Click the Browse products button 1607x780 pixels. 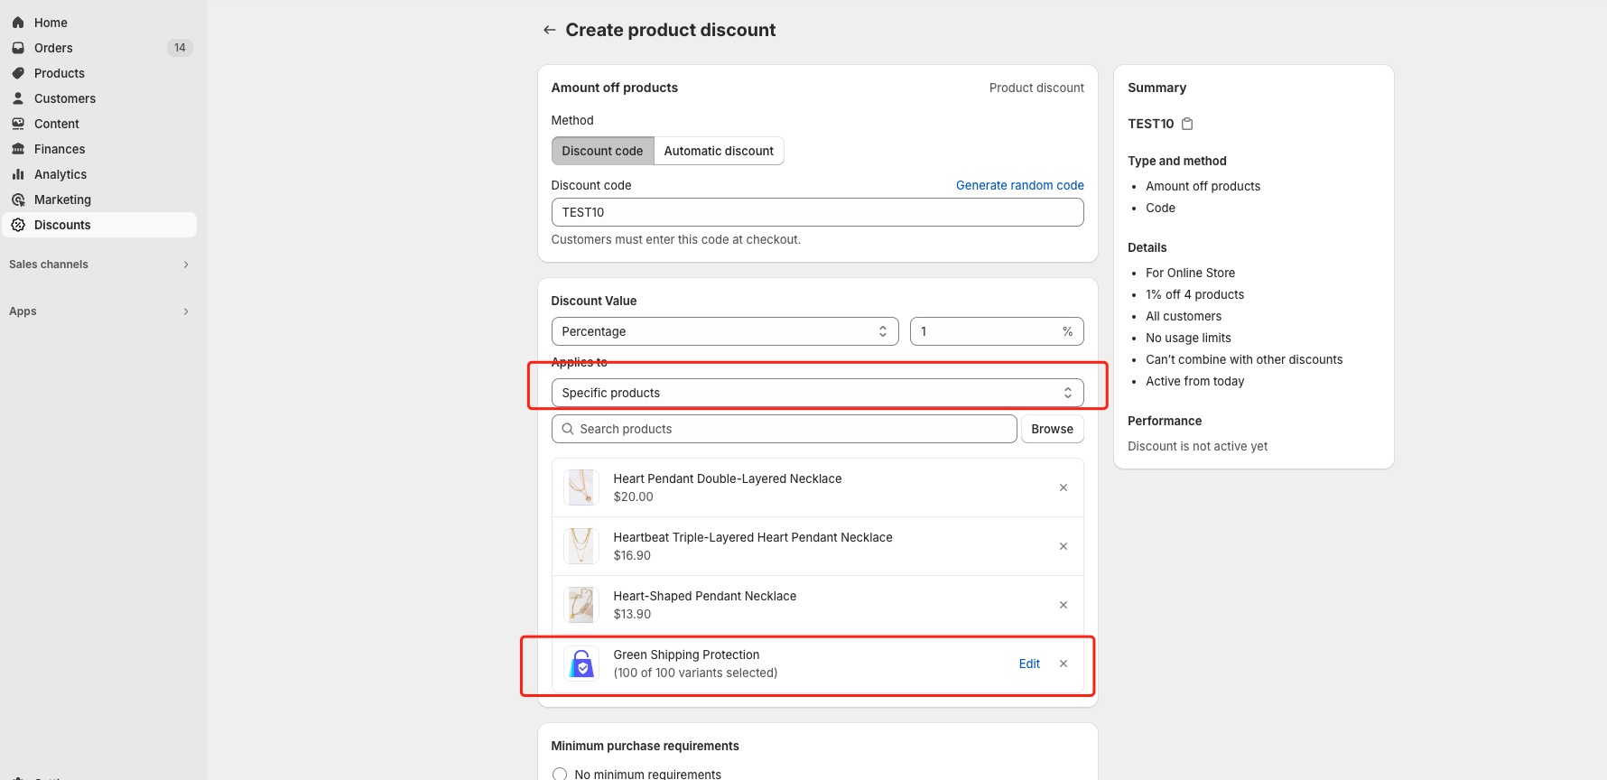1052,429
